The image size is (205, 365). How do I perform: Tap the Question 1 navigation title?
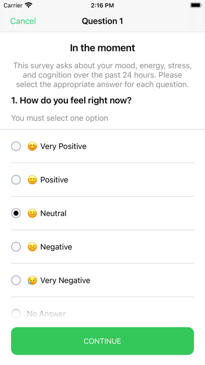click(102, 21)
